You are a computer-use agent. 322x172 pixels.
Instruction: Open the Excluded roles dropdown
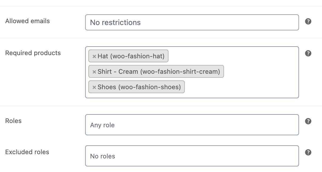click(192, 156)
